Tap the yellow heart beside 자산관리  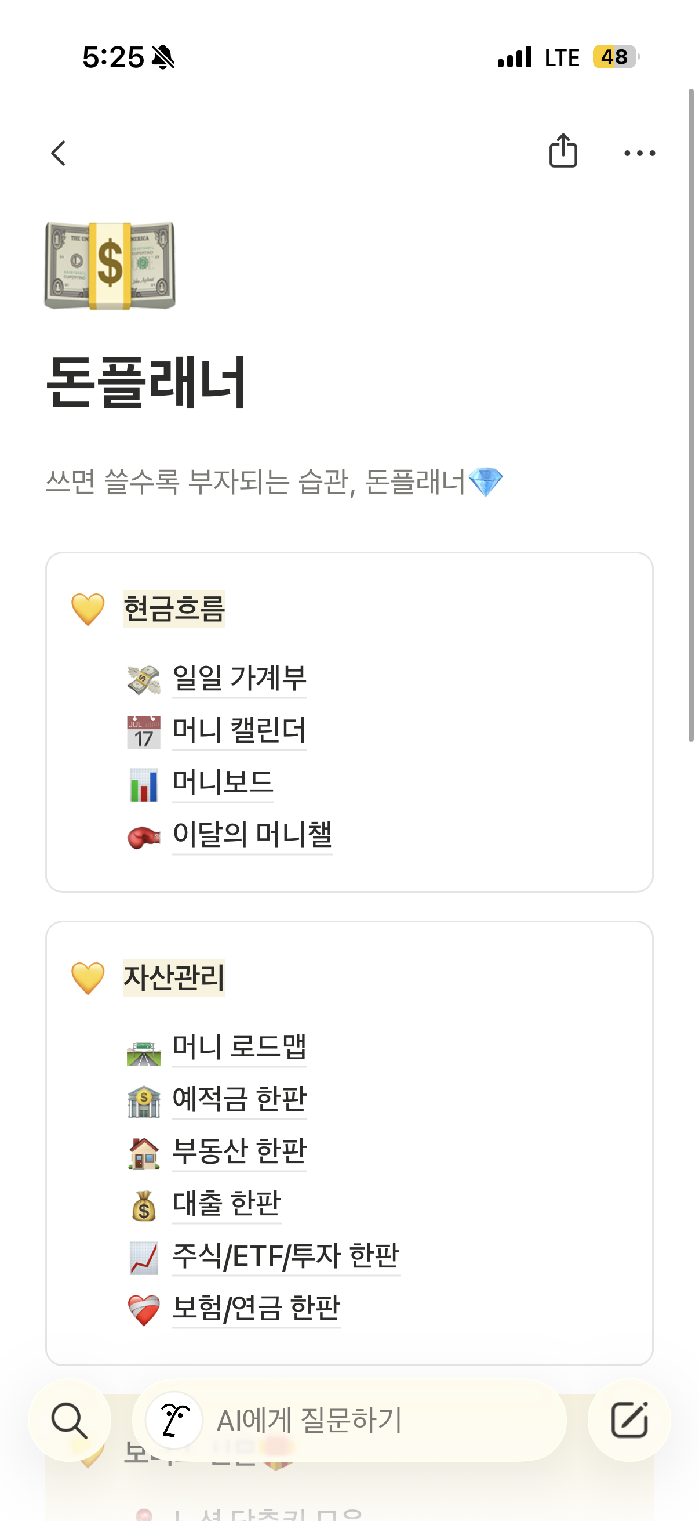point(88,979)
